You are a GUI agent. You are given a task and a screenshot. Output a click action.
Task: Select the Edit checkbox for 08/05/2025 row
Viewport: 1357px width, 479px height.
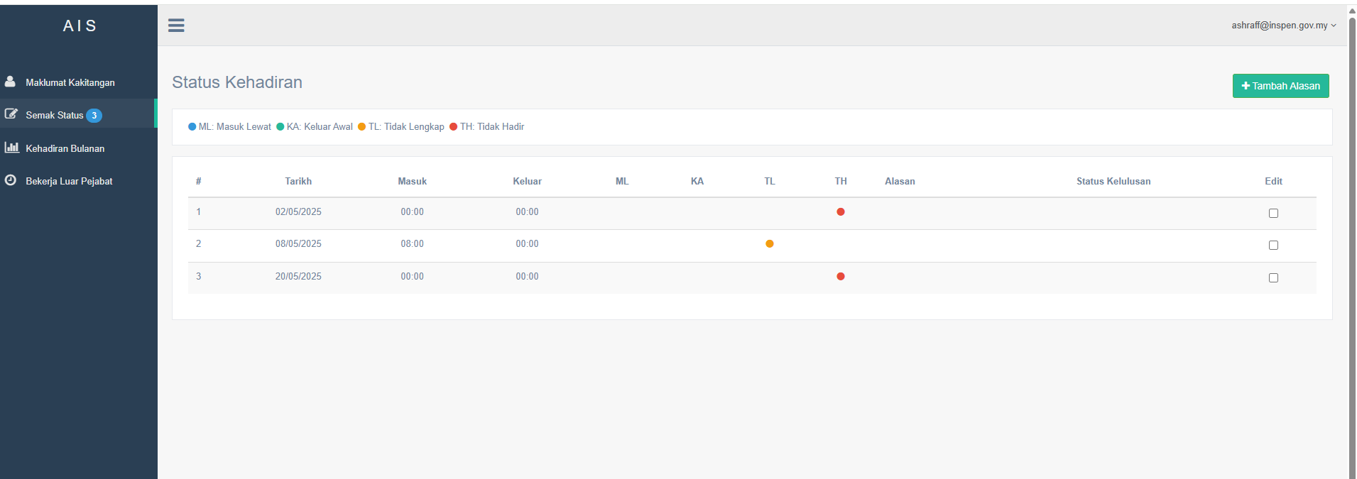[1273, 246]
